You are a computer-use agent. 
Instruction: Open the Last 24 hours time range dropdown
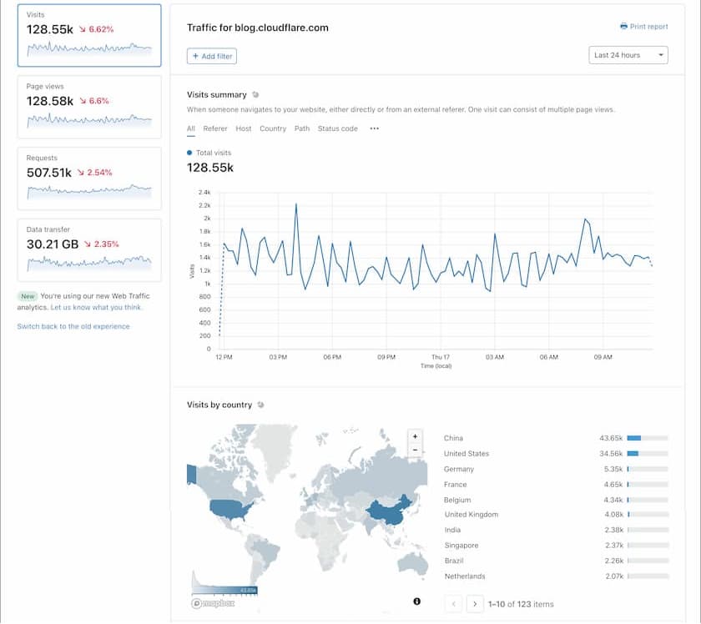(x=628, y=55)
